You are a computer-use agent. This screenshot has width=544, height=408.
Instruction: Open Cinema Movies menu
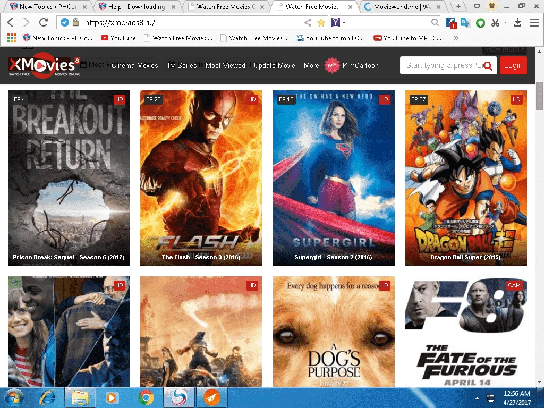pos(134,65)
